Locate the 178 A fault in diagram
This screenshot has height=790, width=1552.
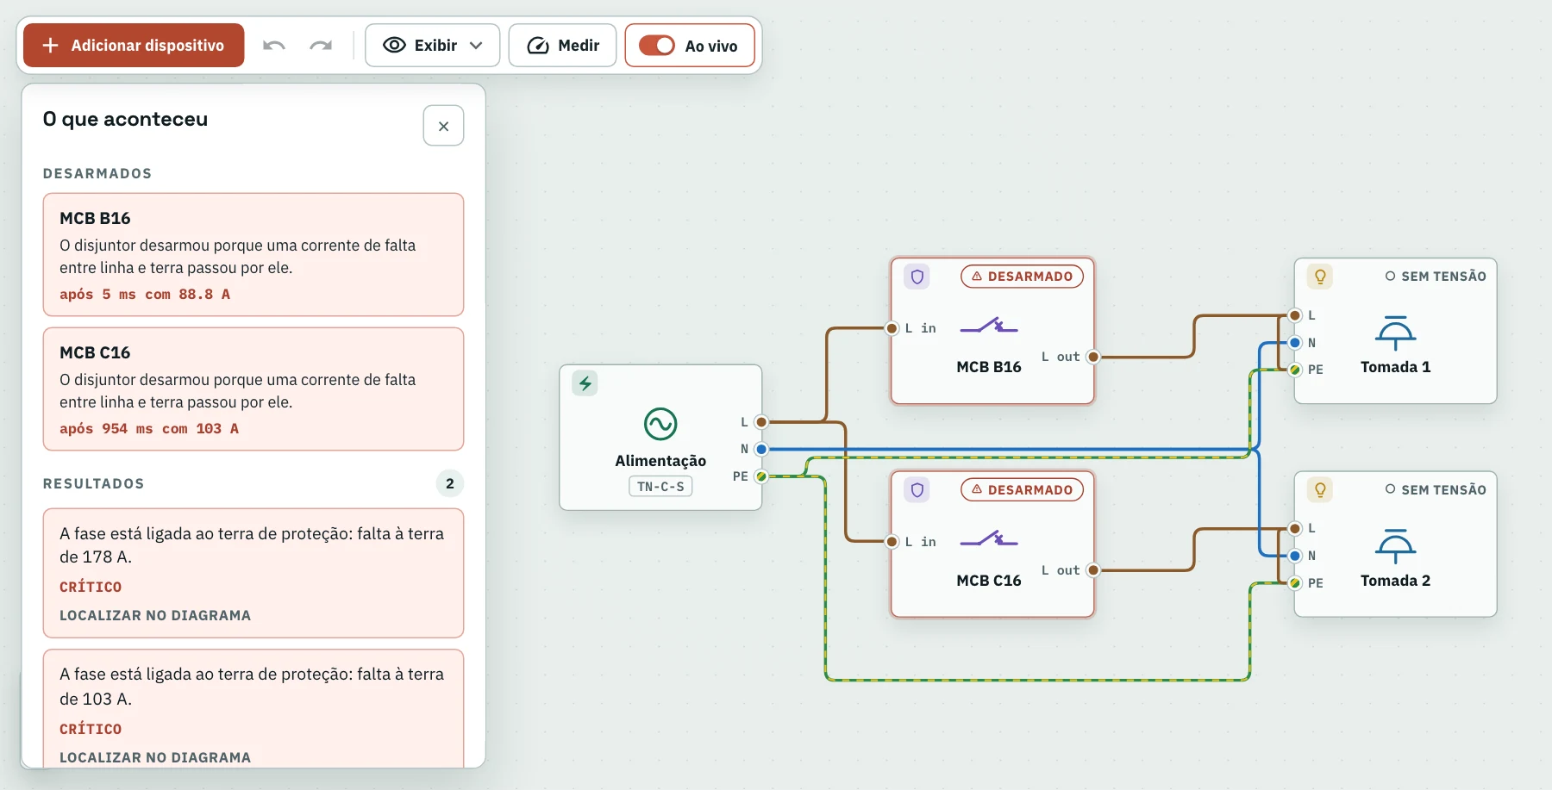(155, 615)
